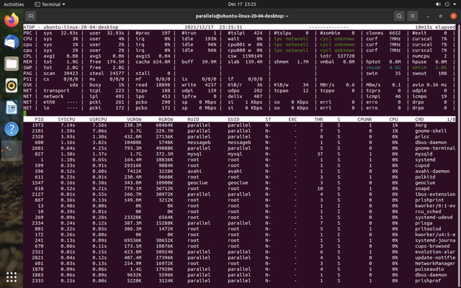
Task: Open the Files manager in dock
Action: tap(12, 64)
